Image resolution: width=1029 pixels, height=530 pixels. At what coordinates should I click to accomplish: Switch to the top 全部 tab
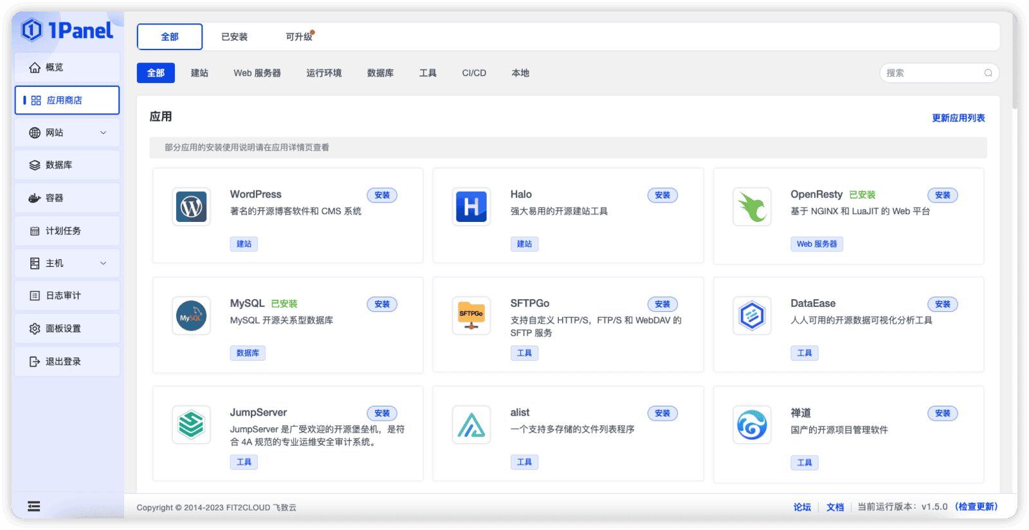[170, 37]
